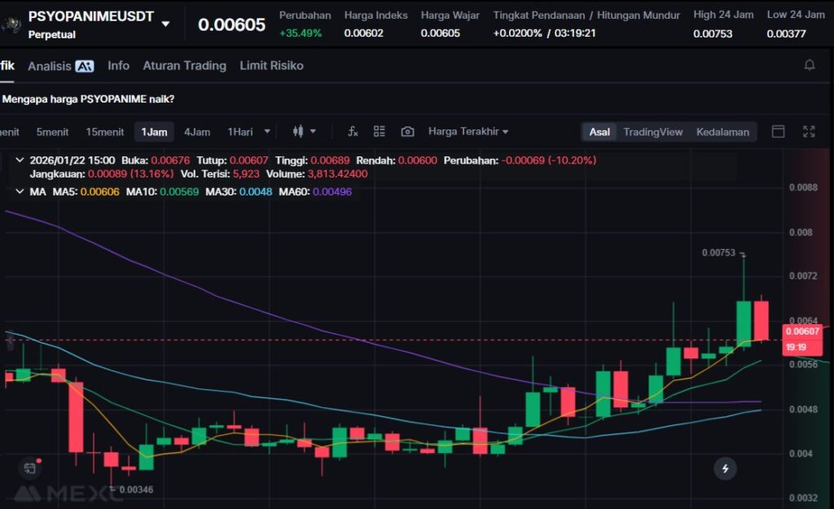Switch chart mode to Kedalaman

pos(722,132)
